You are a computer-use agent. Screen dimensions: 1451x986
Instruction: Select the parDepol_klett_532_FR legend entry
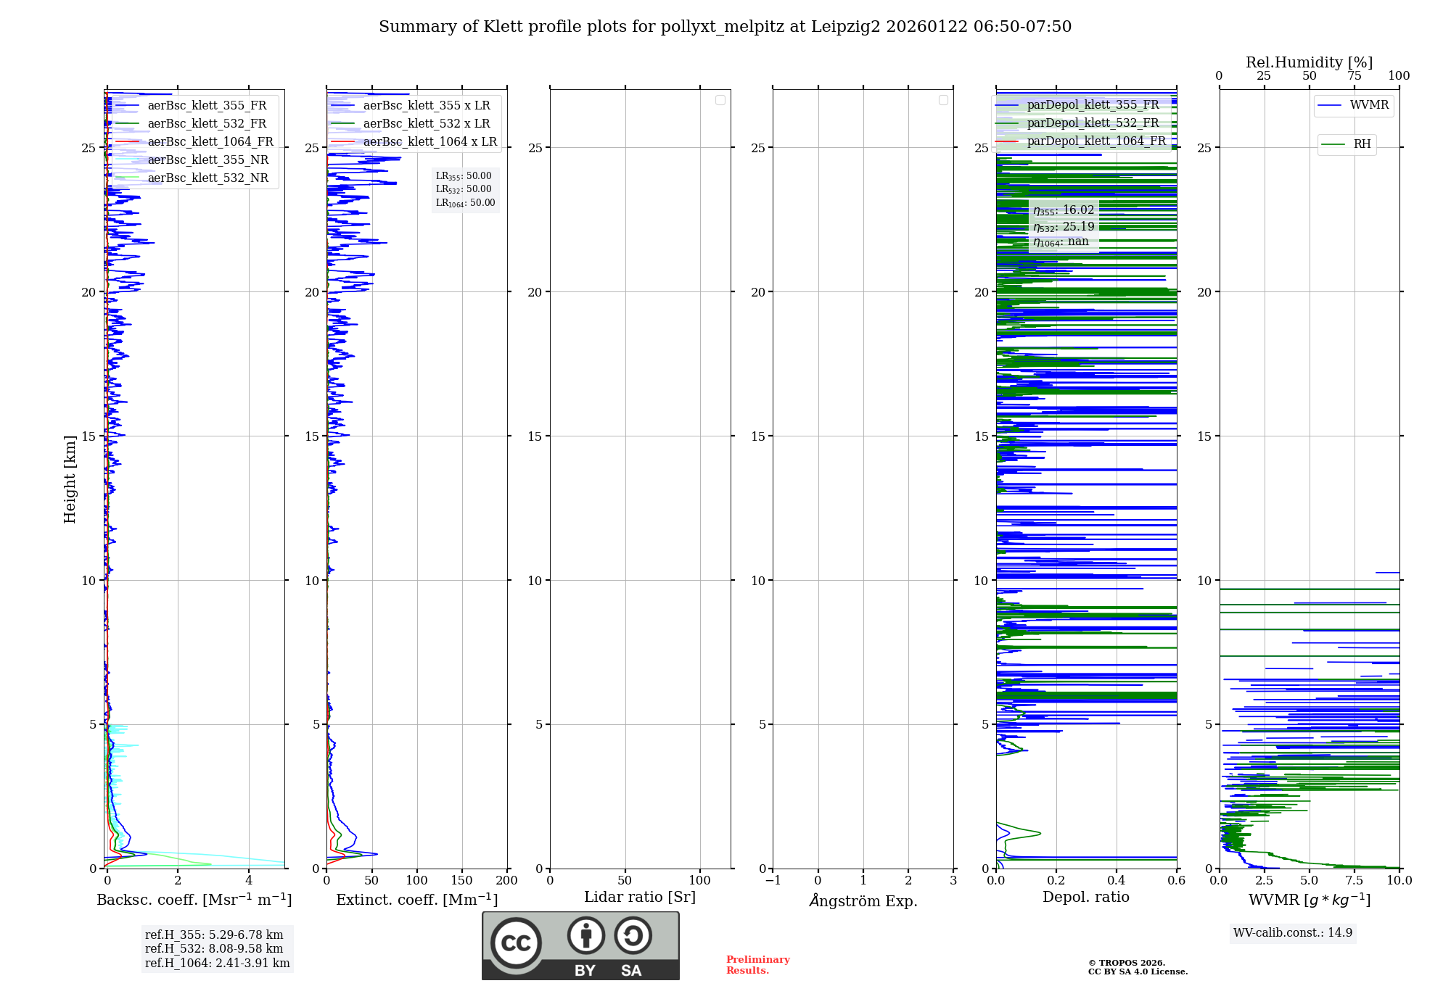coord(1093,123)
